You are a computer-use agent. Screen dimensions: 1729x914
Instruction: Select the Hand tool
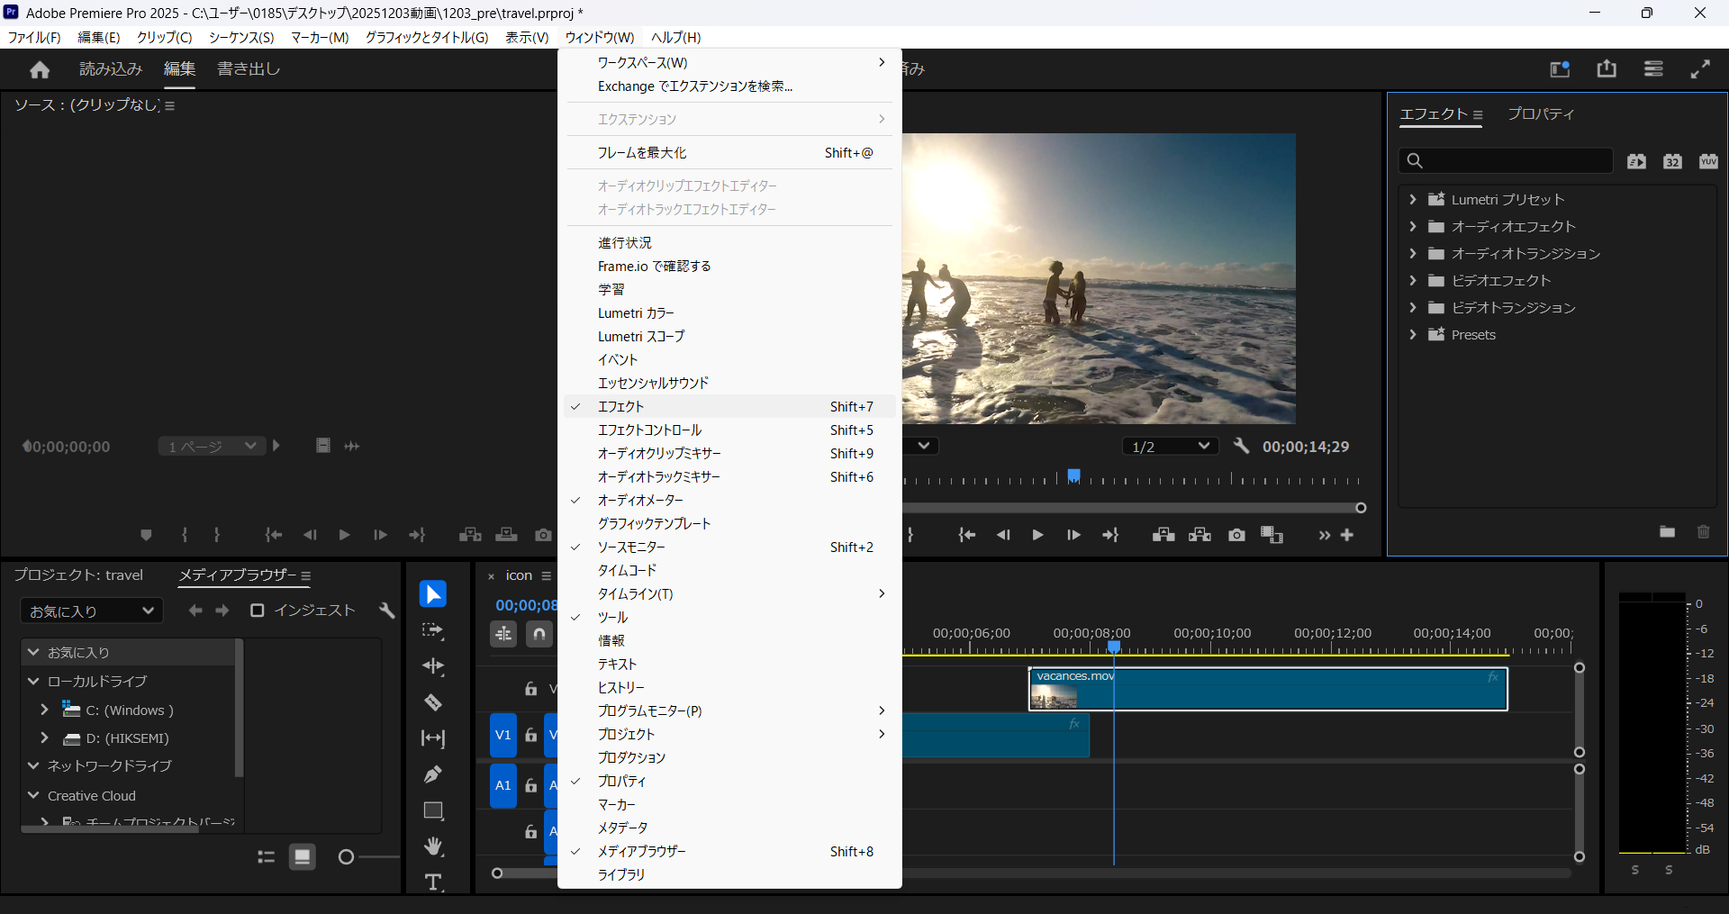[433, 846]
